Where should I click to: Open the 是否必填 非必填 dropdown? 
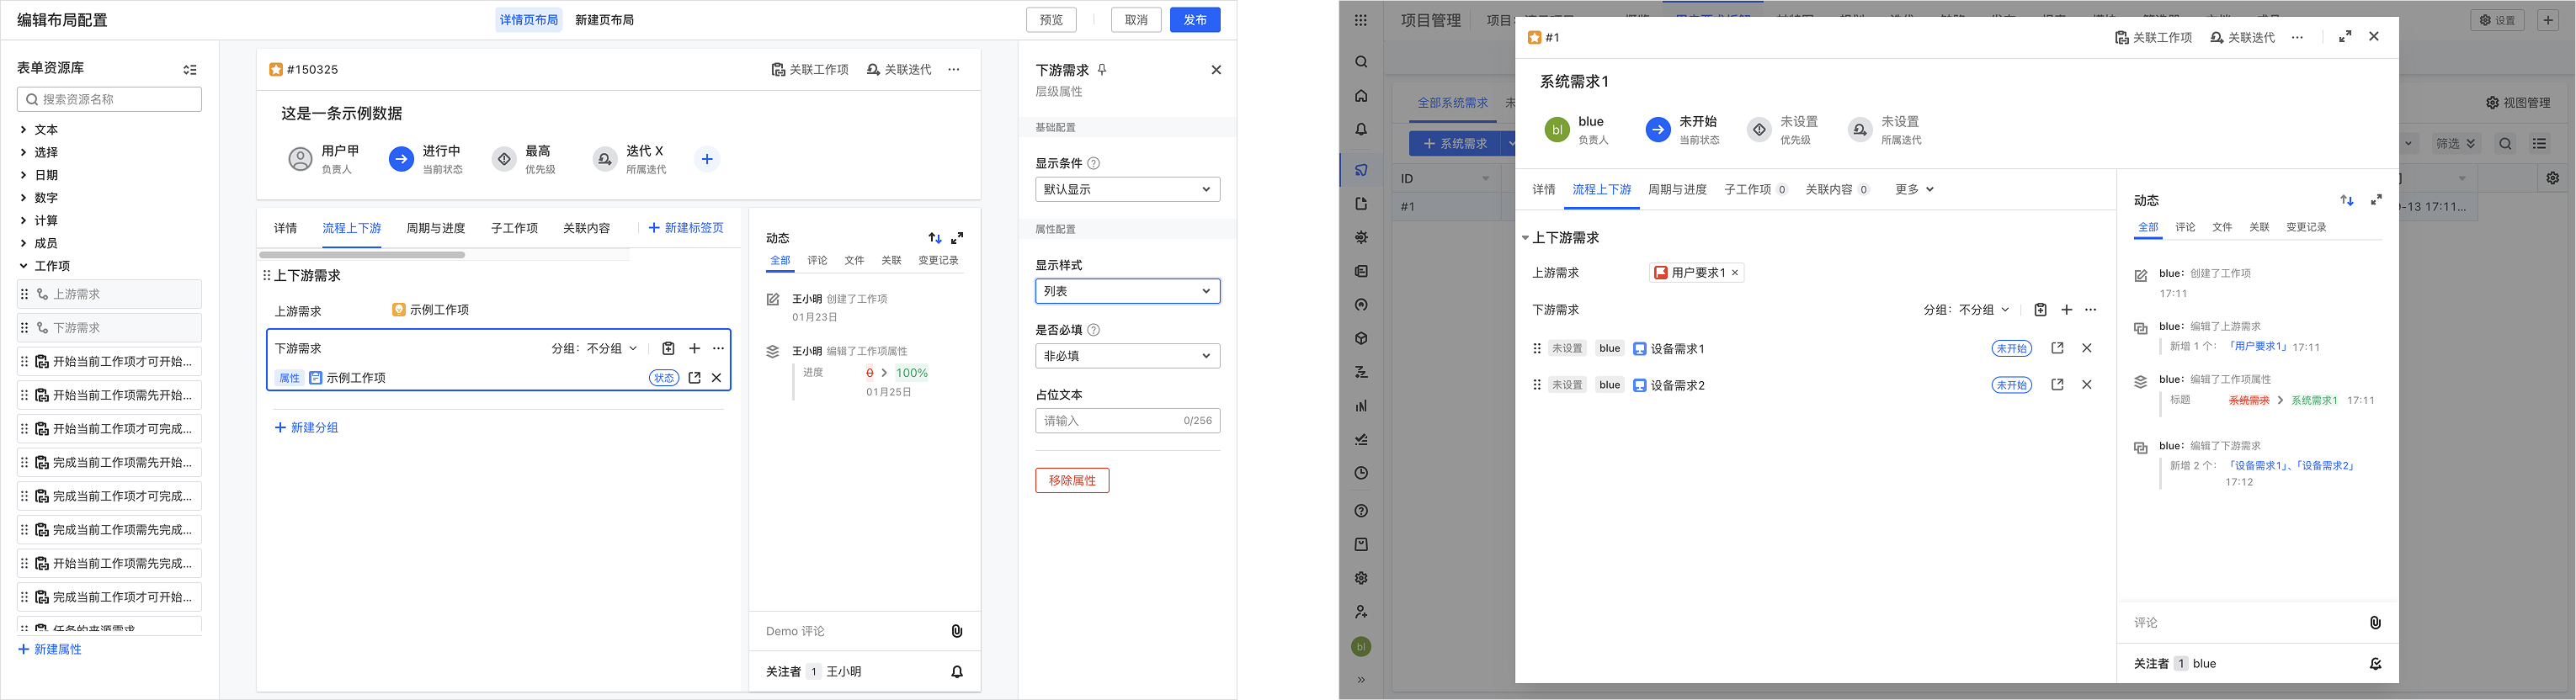pyautogui.click(x=1127, y=356)
